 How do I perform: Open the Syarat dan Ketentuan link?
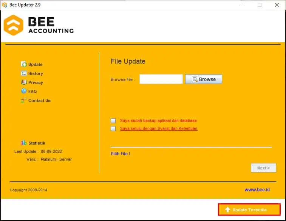coord(159,128)
